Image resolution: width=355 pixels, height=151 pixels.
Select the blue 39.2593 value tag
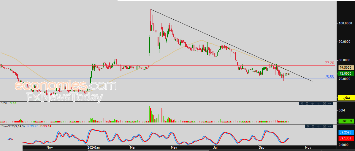346,132
